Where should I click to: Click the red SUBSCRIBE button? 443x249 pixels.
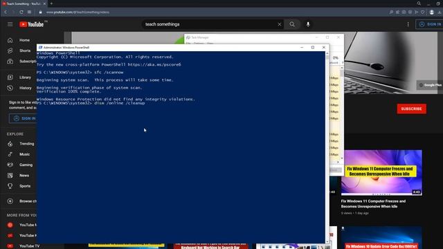click(x=411, y=109)
